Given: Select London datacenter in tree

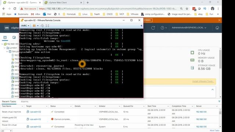Looking at the screenshot, I should click(13, 48).
